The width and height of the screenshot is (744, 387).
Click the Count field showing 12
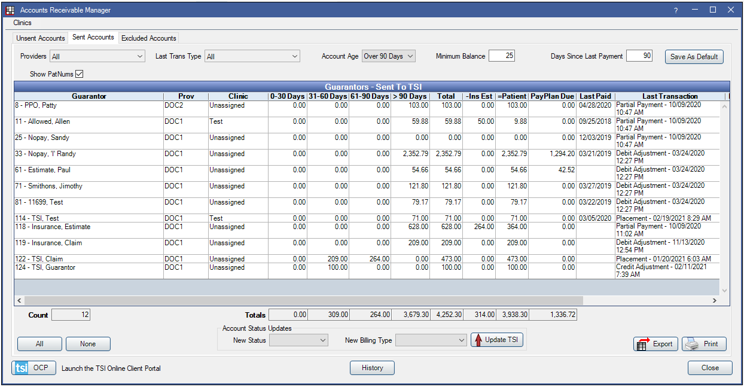(71, 315)
